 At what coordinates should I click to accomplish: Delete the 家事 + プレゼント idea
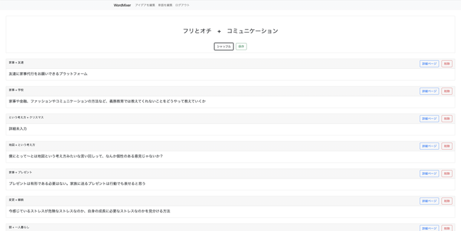447,174
